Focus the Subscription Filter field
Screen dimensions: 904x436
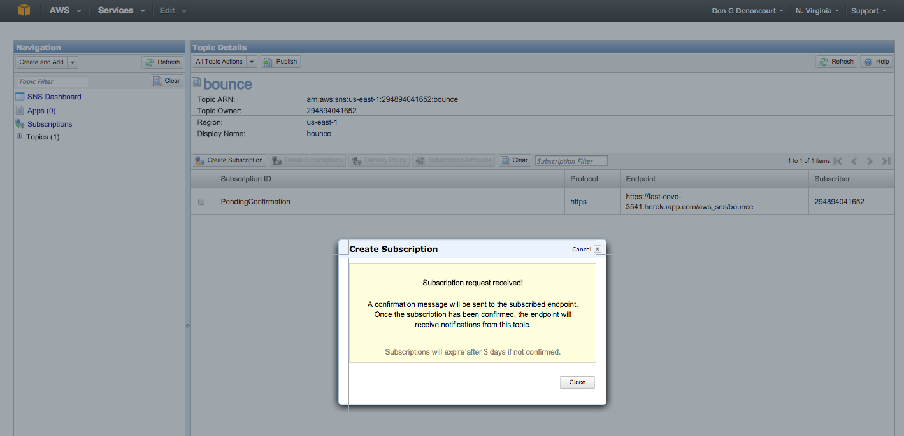click(571, 161)
